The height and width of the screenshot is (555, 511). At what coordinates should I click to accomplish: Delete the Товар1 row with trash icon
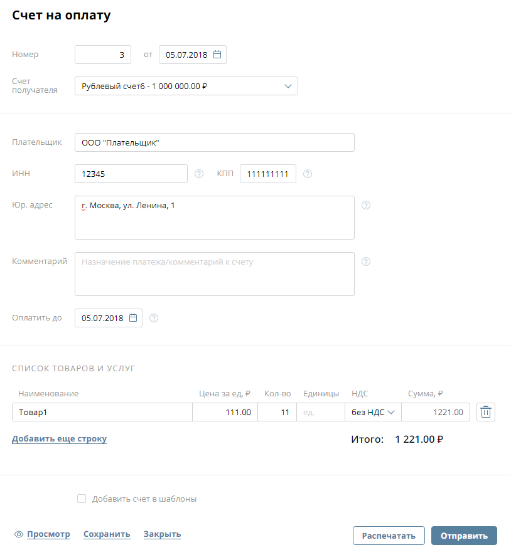pos(486,412)
